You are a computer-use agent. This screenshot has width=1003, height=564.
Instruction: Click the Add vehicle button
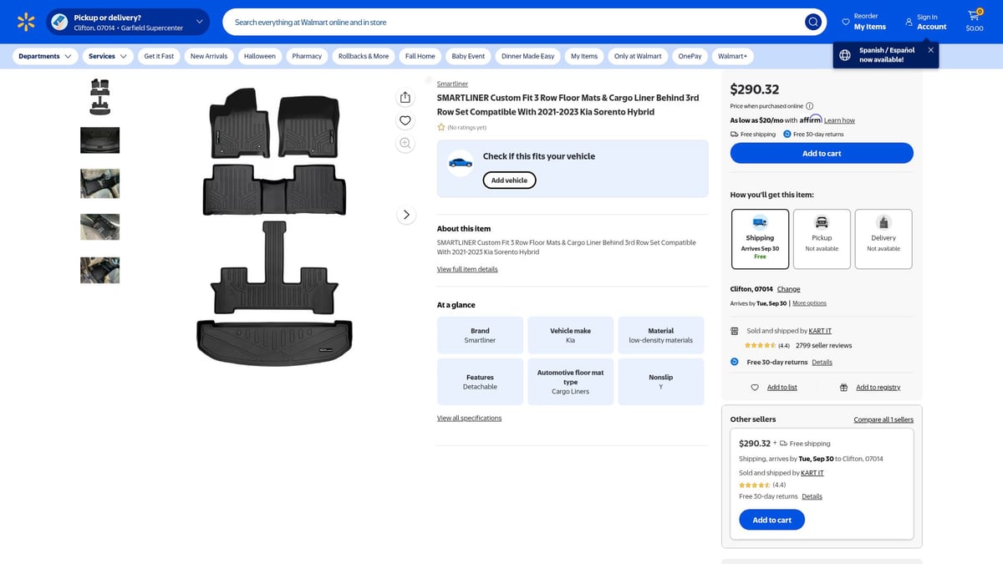[509, 180]
